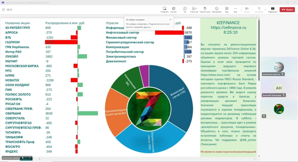The height and width of the screenshot is (162, 298).
Task: Select the СБЕРБАНК value 3630
Action: coord(49,114)
